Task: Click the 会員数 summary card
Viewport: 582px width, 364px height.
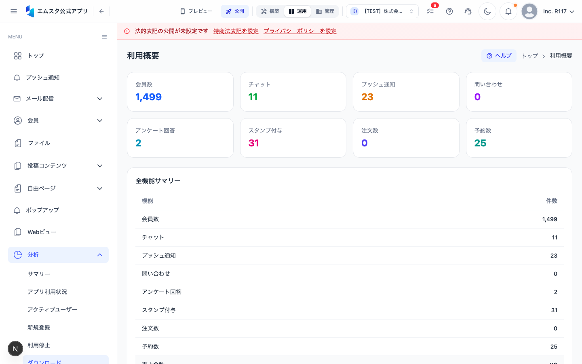Action: click(180, 92)
